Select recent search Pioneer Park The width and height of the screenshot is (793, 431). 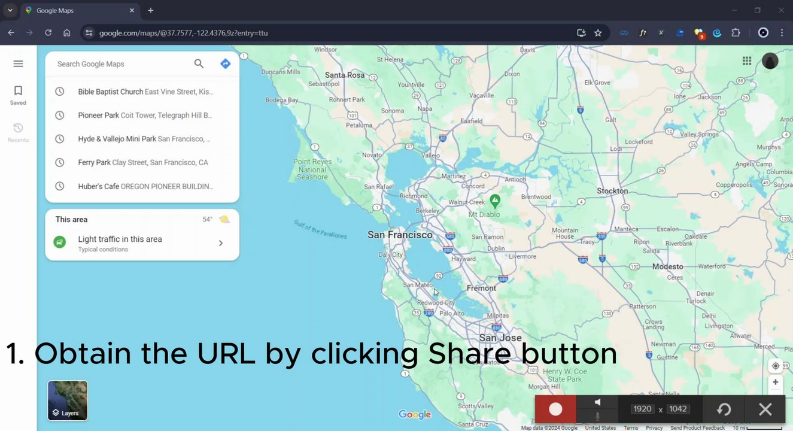[x=142, y=116]
